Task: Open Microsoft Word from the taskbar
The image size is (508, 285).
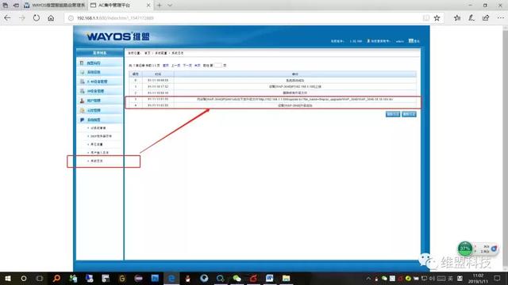Action: pos(269,278)
